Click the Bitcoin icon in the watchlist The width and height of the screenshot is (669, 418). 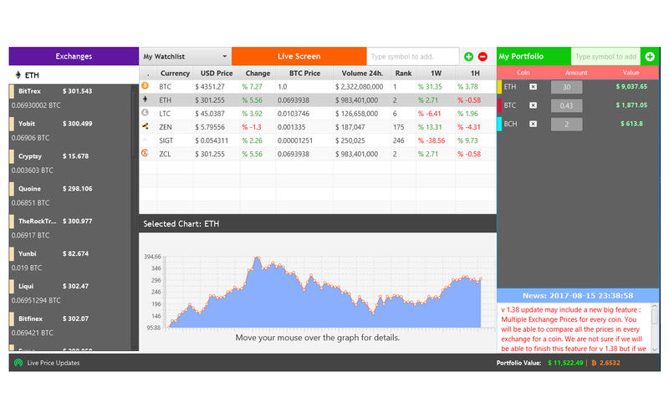[x=146, y=86]
